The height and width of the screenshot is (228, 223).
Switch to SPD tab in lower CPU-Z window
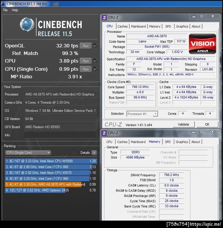point(168,142)
